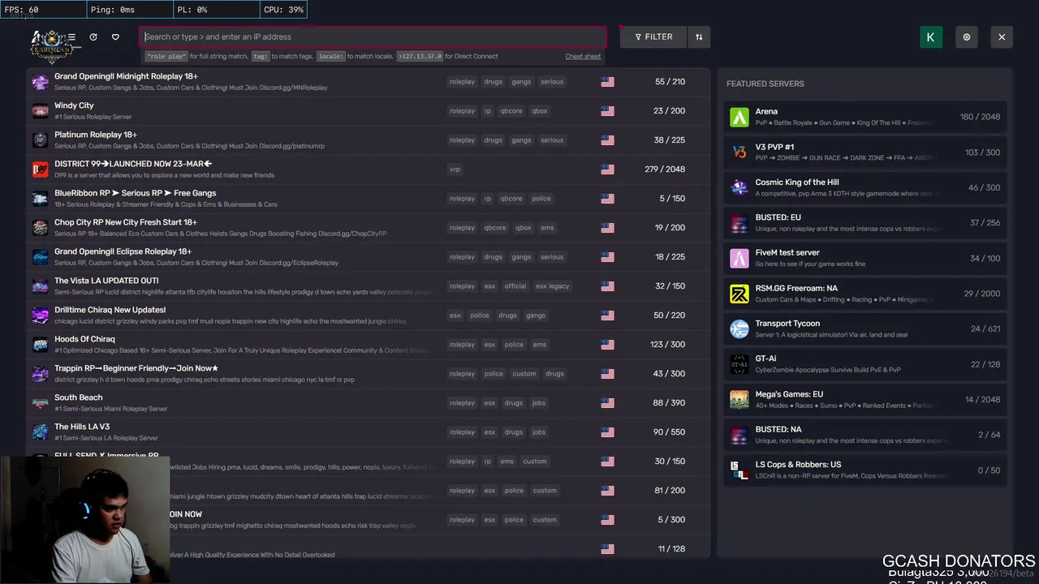This screenshot has width=1039, height=584.
Task: Click the GT-Ai server icon
Action: (739, 364)
